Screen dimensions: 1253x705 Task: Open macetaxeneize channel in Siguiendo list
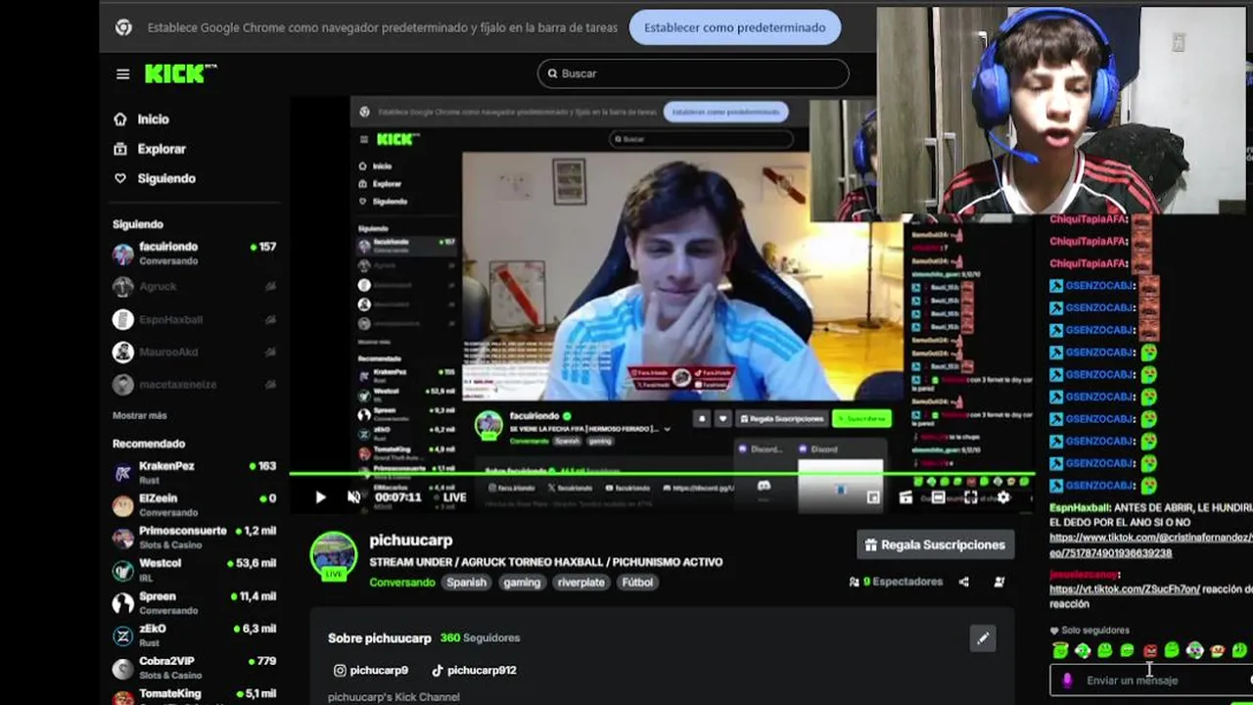pos(195,385)
